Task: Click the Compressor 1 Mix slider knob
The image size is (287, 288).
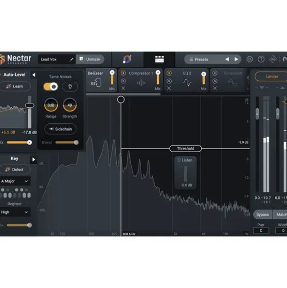Action: point(158,73)
